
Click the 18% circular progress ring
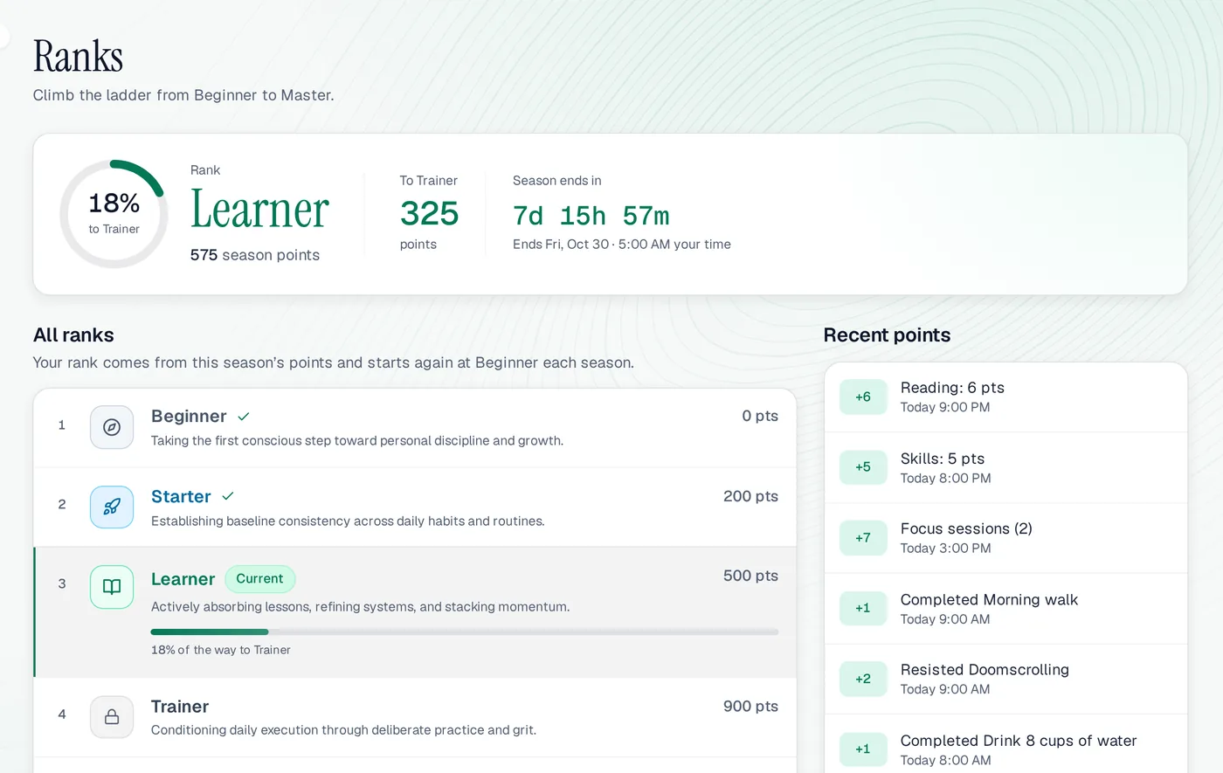tap(114, 214)
